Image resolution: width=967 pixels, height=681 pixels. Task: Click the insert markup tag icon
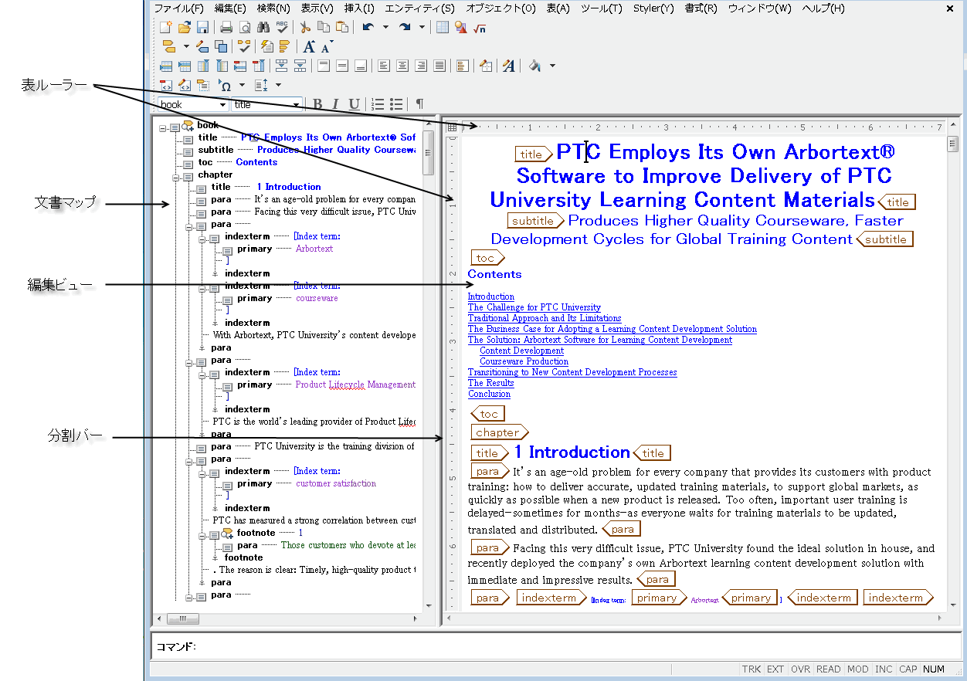click(x=168, y=46)
